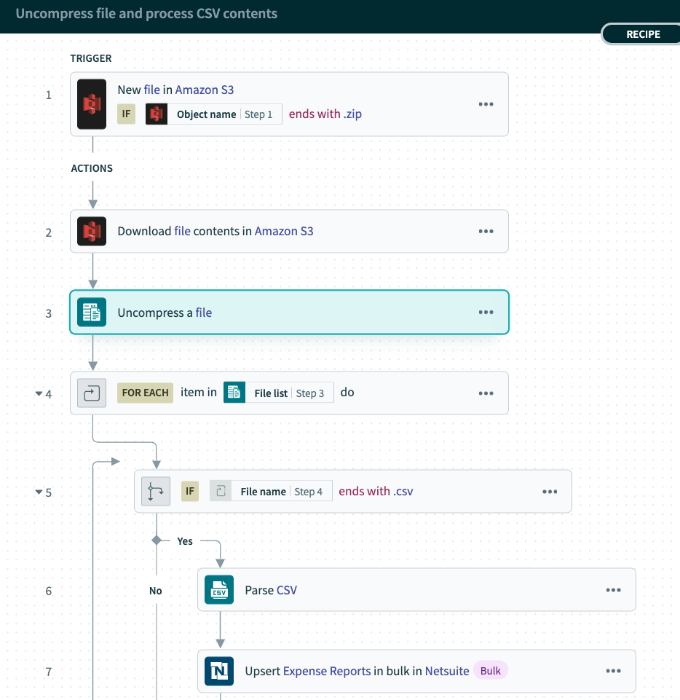Click the 'ends with .zip' condition text
This screenshot has width=680, height=700.
point(325,114)
